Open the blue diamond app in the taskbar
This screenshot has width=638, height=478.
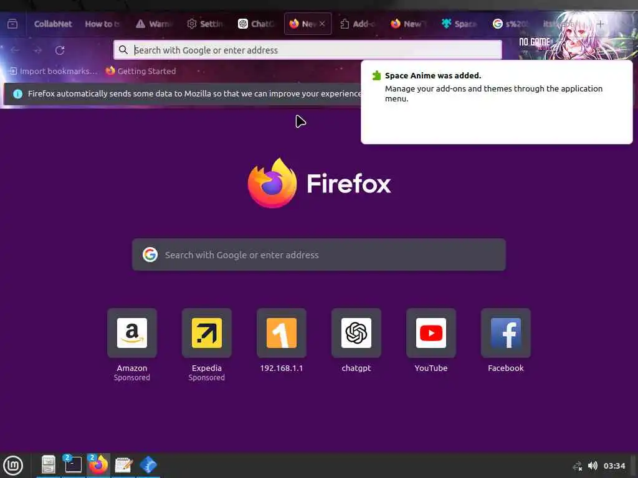148,465
